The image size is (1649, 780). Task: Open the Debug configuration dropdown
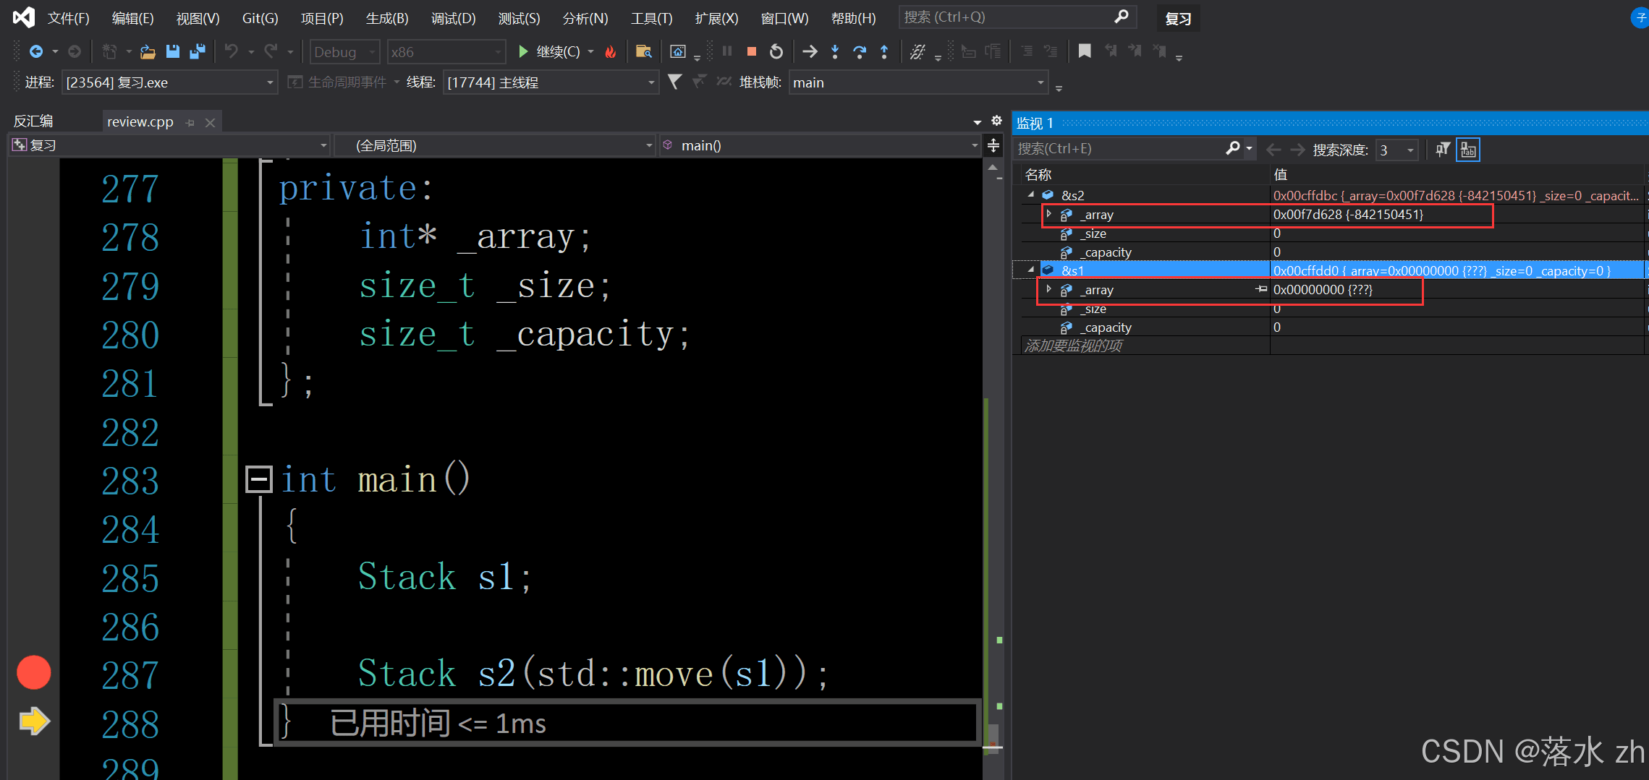(x=344, y=51)
